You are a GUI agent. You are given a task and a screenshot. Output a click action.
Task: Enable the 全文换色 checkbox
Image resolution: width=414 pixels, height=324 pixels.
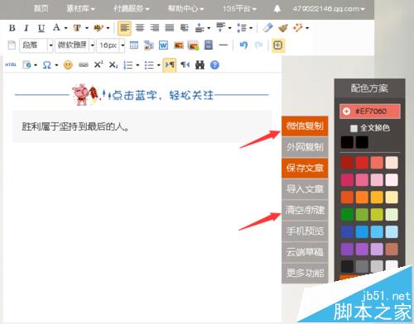tap(354, 128)
